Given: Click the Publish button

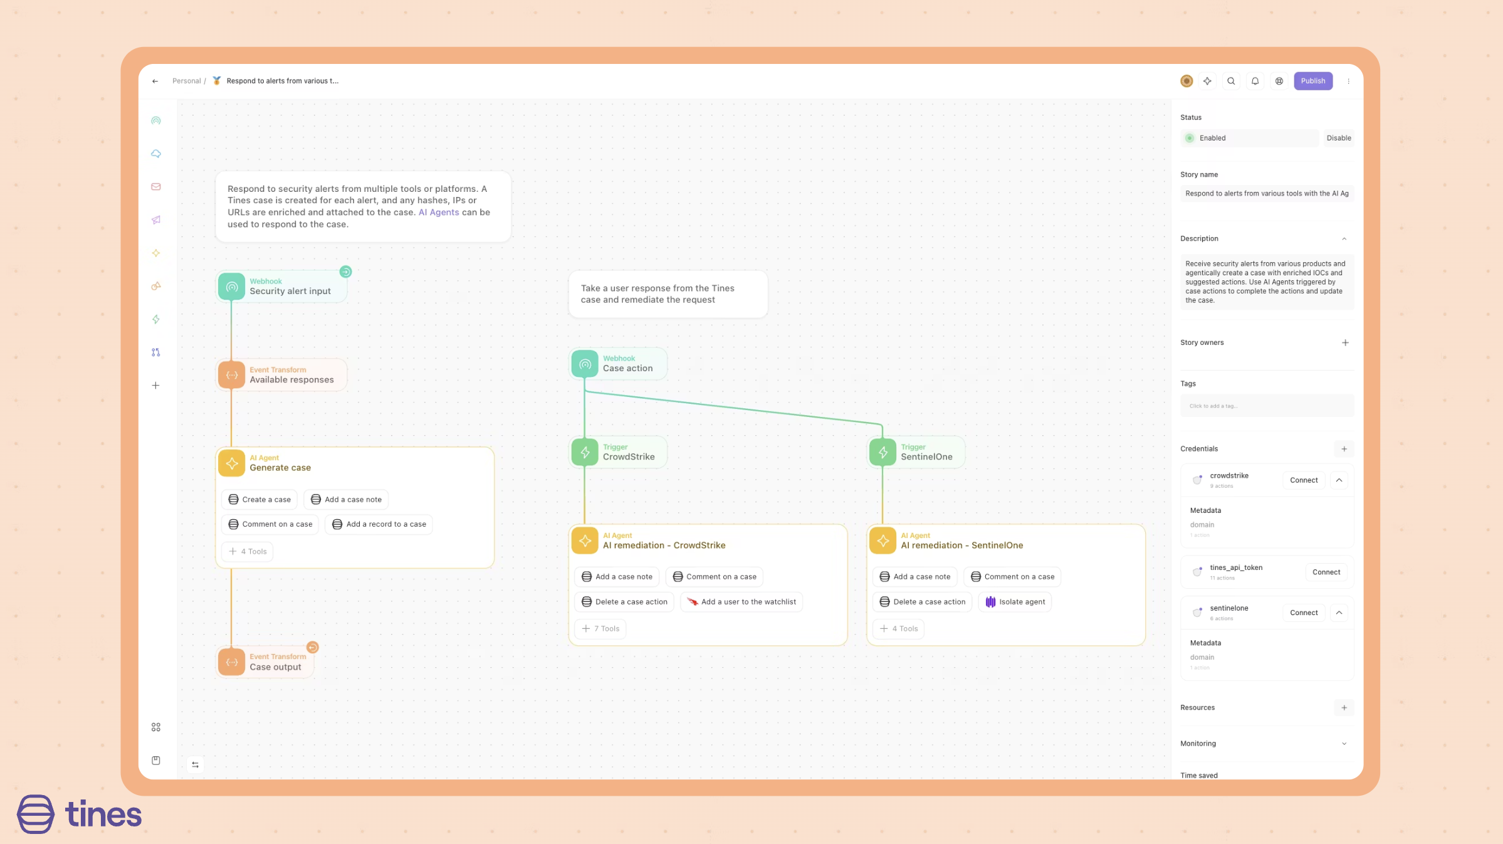Looking at the screenshot, I should [x=1312, y=81].
